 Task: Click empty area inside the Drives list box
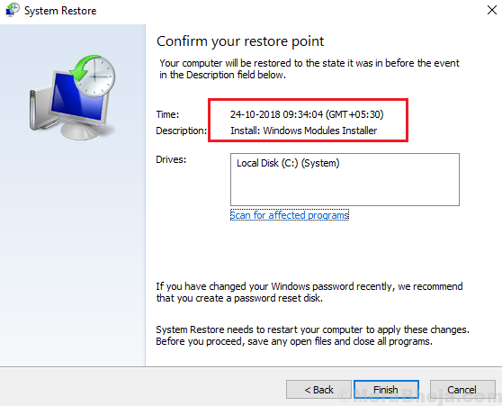coord(345,187)
